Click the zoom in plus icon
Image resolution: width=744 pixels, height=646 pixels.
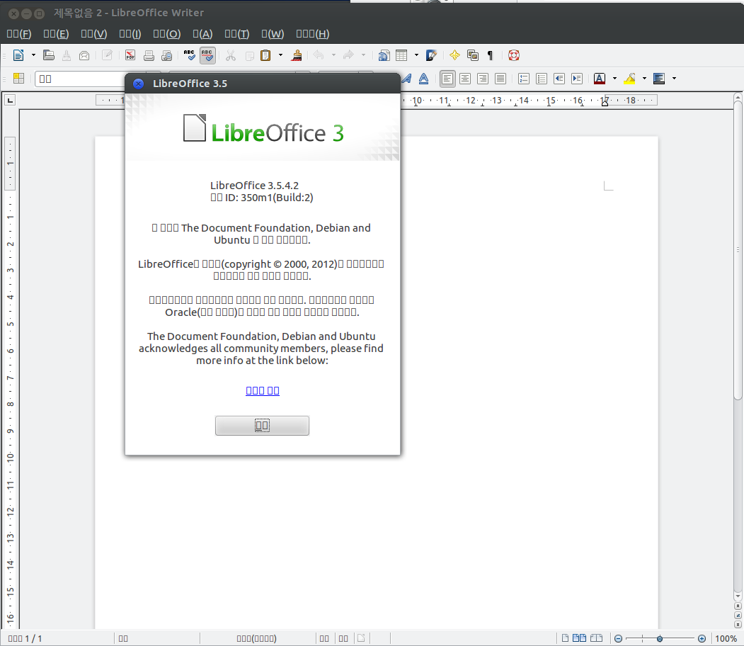pos(702,639)
